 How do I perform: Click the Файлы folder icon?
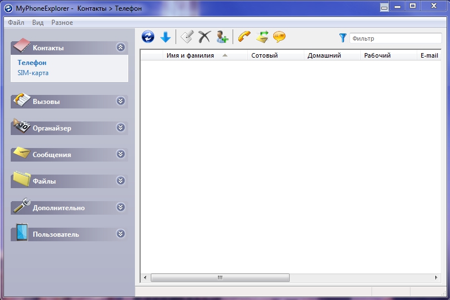[22, 179]
